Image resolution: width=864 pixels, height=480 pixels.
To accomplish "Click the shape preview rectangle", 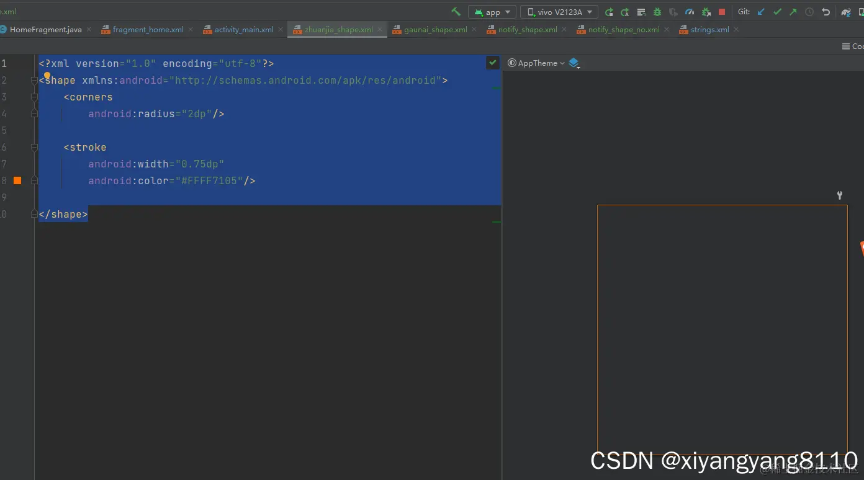I will [x=722, y=330].
